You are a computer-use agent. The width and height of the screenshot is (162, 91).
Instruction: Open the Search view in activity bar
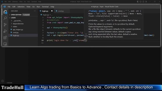(x=5, y=18)
